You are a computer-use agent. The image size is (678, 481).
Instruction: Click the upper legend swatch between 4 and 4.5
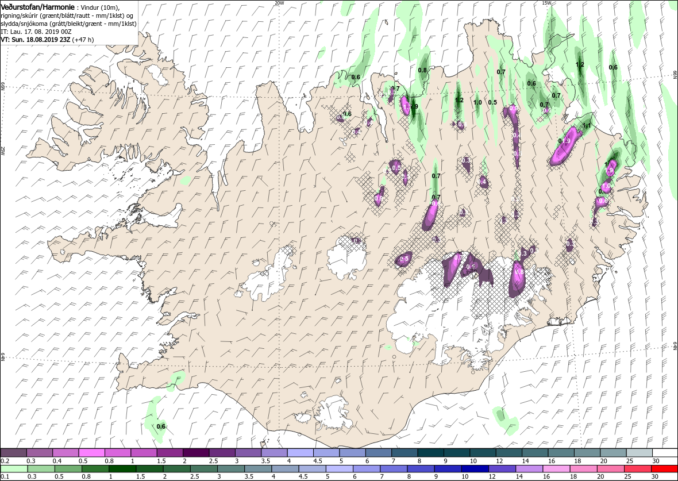tap(300, 453)
